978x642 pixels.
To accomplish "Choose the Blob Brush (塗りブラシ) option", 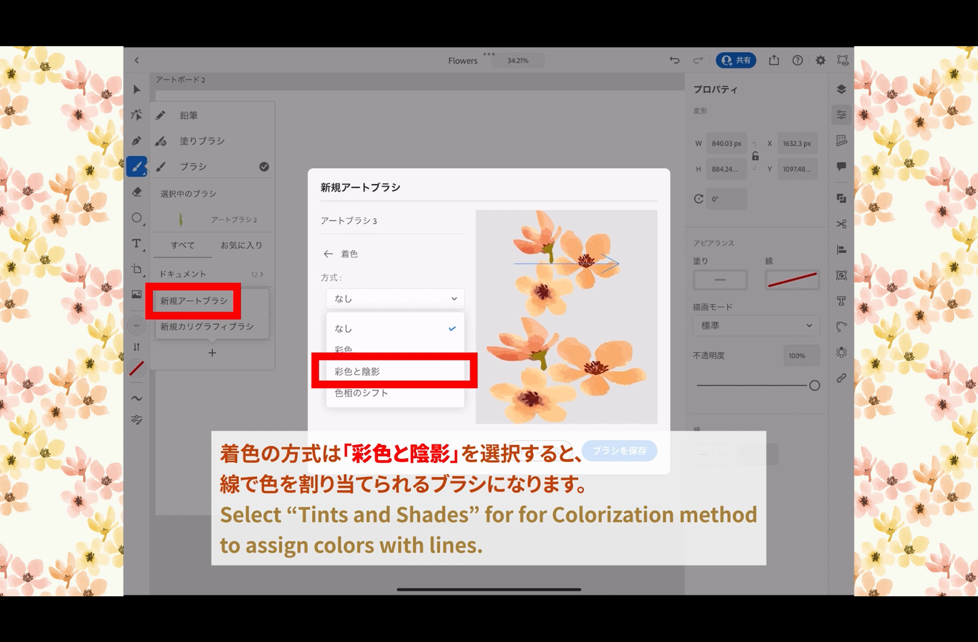I will 212,141.
